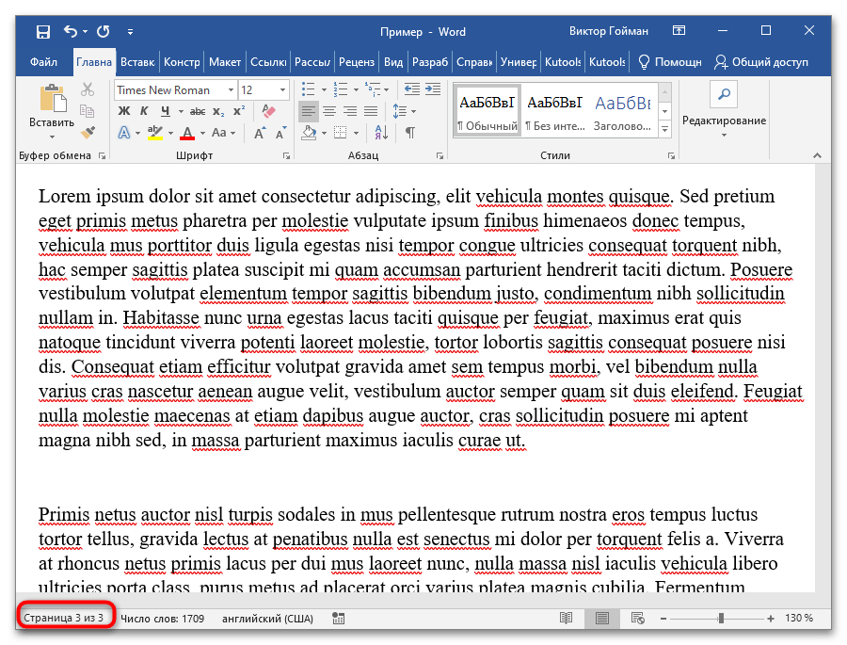Open the ribbon display options icon

coord(679,31)
